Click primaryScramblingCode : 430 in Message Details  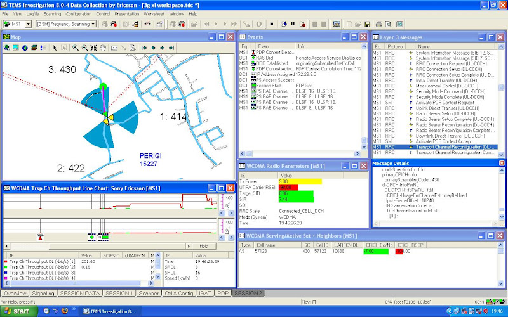click(411, 180)
